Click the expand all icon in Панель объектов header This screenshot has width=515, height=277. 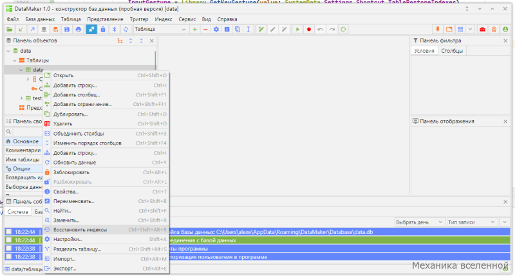pyautogui.click(x=131, y=41)
